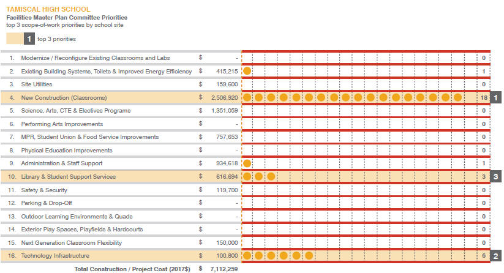The height and width of the screenshot is (273, 504).
Task: Select the New Construction (Classrooms) row label
Action: click(64, 98)
